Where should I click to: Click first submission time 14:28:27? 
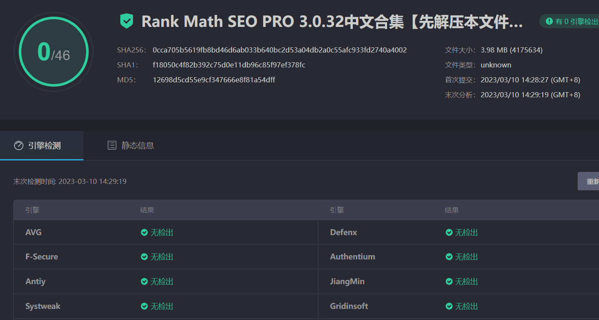530,80
